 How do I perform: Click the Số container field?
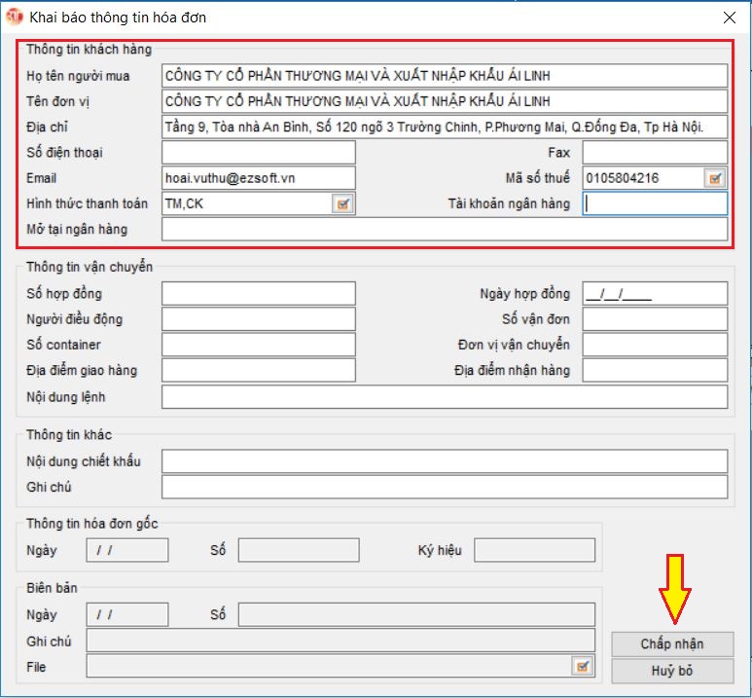pos(259,345)
